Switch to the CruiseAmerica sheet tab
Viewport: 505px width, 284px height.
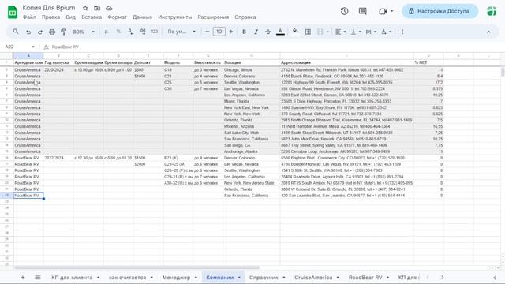313,277
